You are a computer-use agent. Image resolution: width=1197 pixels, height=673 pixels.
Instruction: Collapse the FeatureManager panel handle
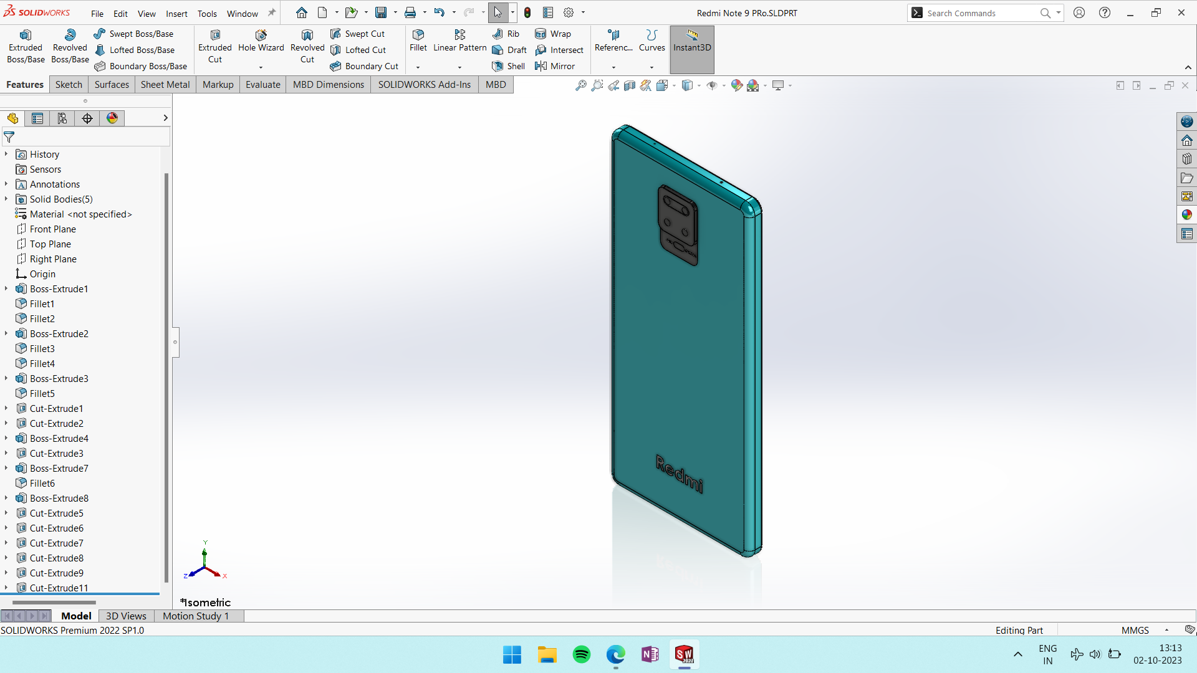pos(176,342)
